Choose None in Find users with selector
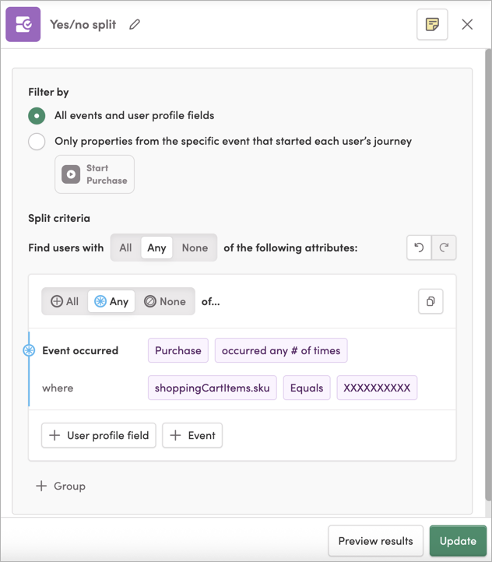Viewport: 492px width, 562px height. (x=195, y=248)
